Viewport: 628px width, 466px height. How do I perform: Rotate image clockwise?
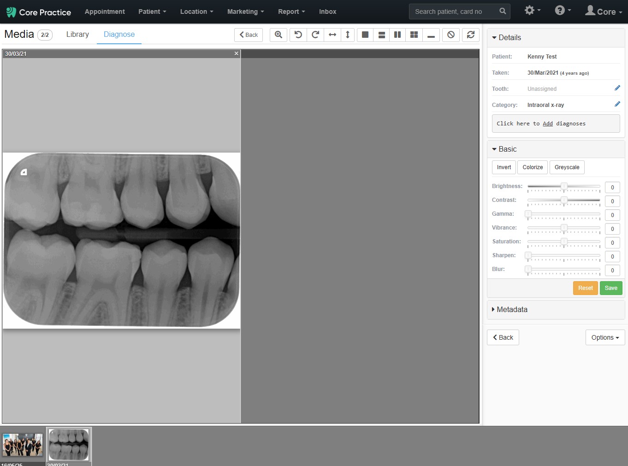(315, 35)
